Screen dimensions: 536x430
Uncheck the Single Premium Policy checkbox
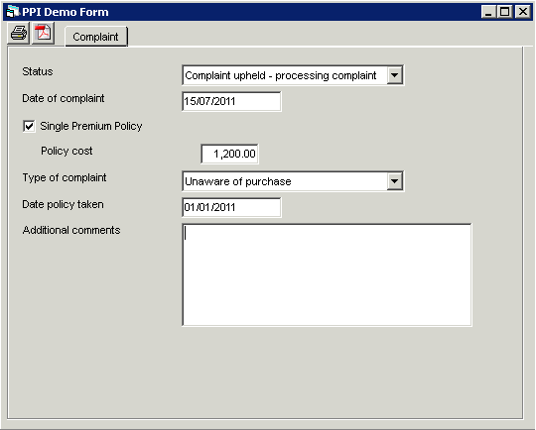click(29, 126)
